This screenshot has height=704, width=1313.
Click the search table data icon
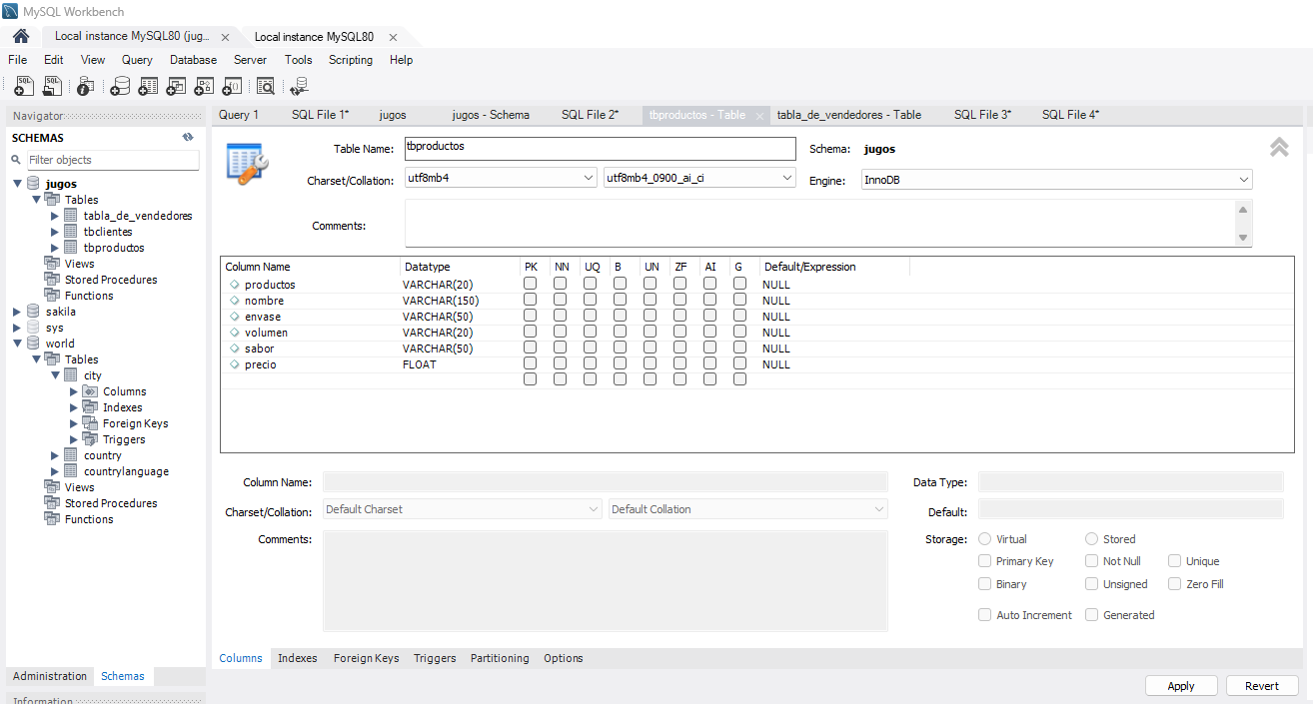tap(265, 86)
